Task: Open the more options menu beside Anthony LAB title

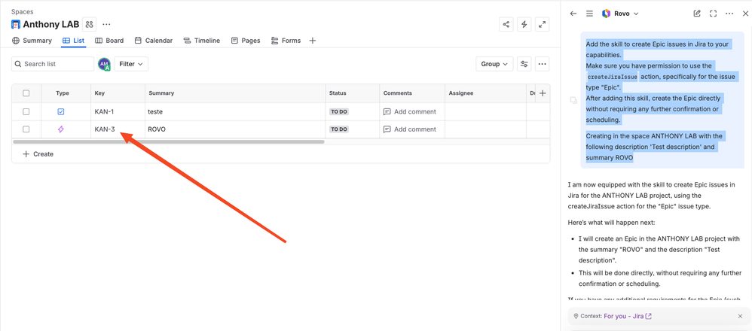Action: coord(106,24)
